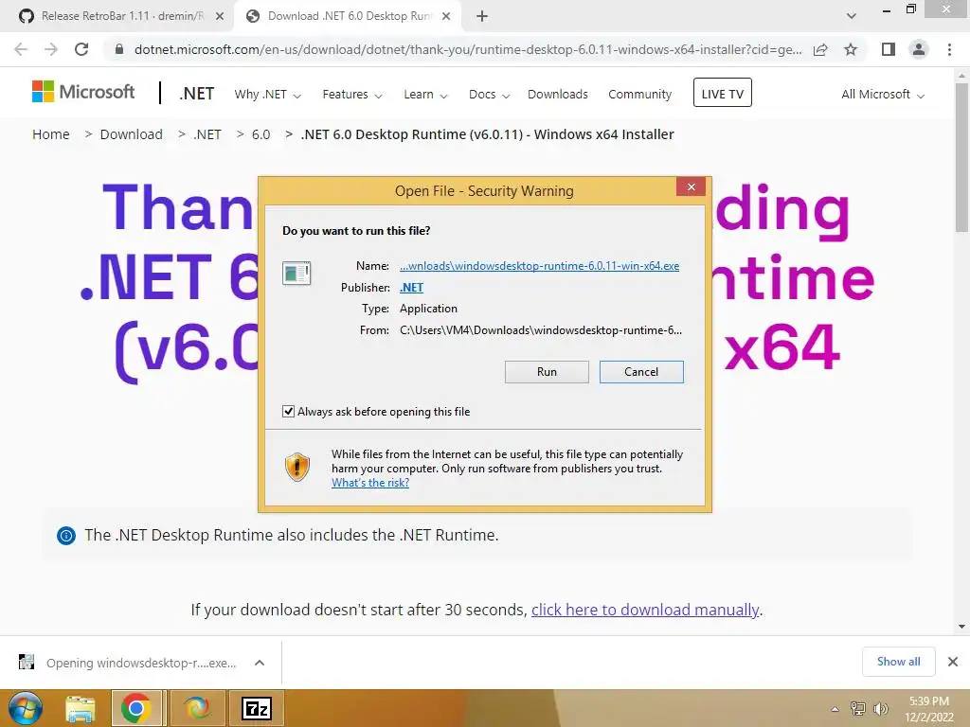Close the Open File Security Warning dialog
The image size is (970, 727).
pos(691,186)
